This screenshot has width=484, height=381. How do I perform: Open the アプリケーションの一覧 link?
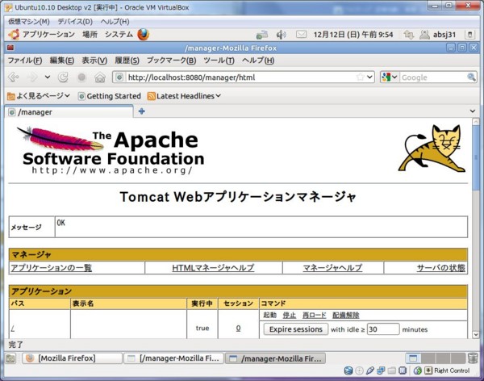(x=52, y=268)
